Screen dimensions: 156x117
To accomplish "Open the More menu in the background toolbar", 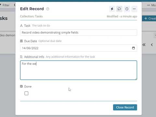I will [151, 5].
